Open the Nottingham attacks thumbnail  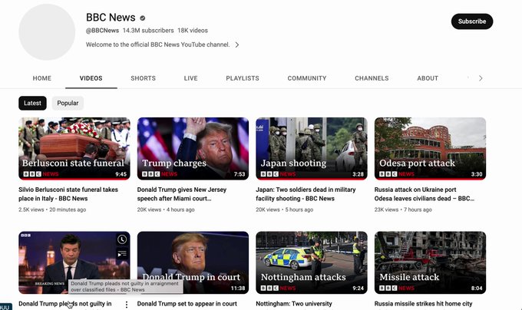pyautogui.click(x=311, y=262)
